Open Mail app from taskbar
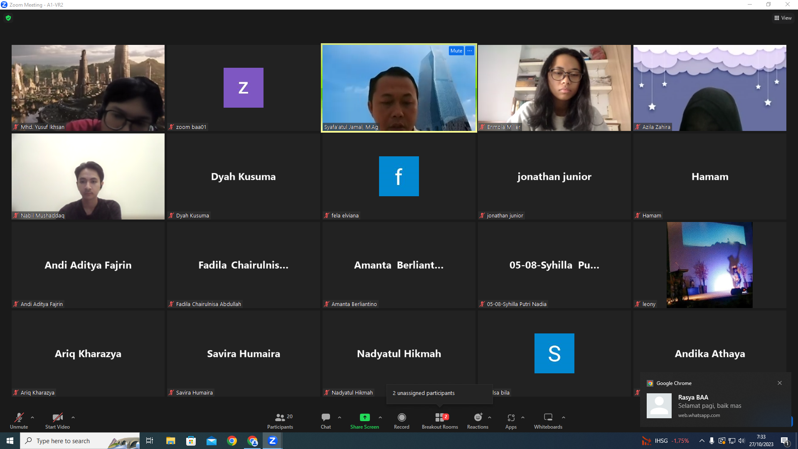 [x=212, y=441]
